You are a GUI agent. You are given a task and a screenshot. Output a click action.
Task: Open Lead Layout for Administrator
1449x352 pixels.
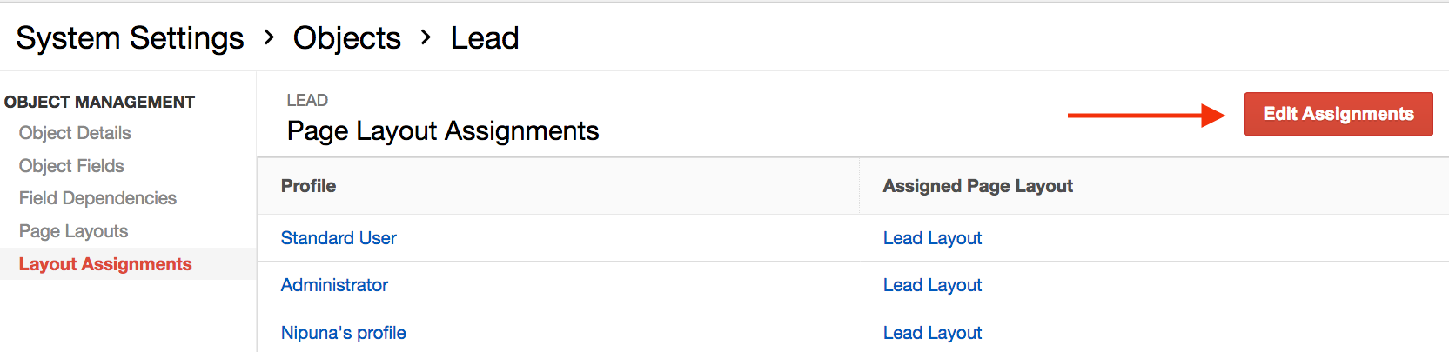click(x=932, y=285)
